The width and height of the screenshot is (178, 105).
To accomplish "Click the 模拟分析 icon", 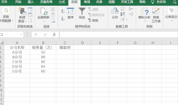I will 145,11.
